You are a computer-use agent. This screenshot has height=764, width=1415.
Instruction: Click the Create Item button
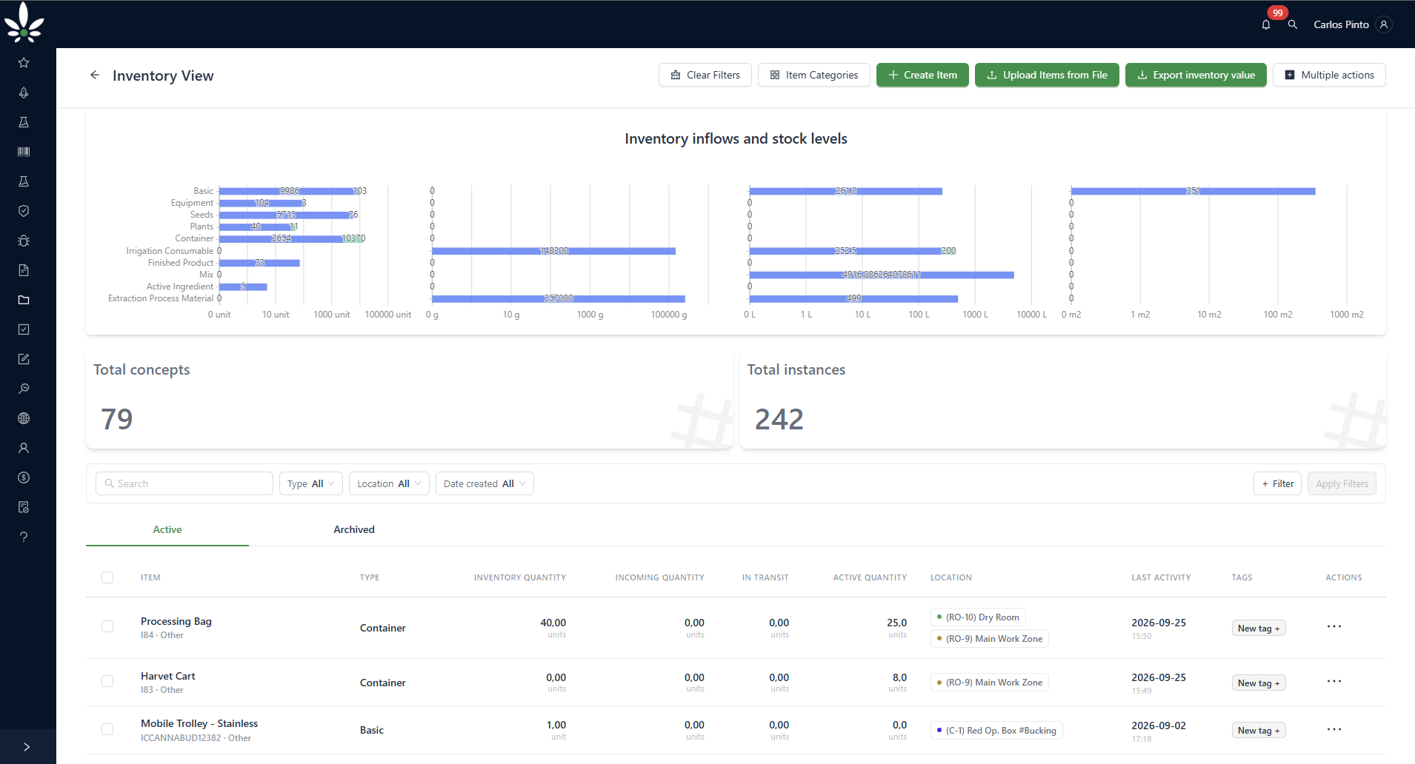922,75
